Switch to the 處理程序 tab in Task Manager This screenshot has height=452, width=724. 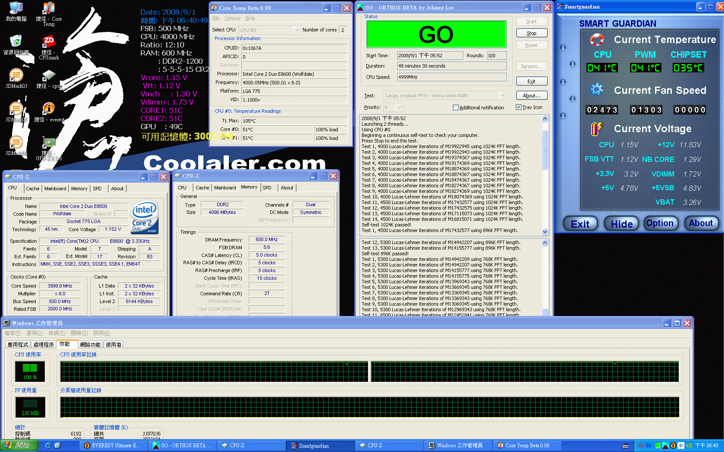pyautogui.click(x=43, y=344)
